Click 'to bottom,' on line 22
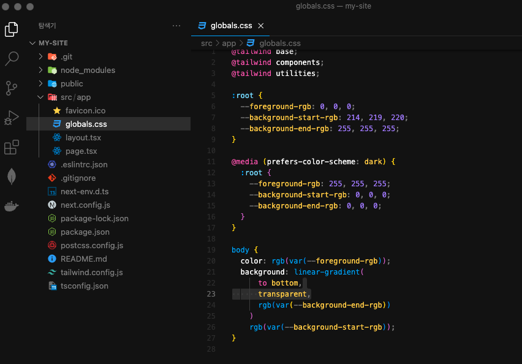 (x=279, y=283)
